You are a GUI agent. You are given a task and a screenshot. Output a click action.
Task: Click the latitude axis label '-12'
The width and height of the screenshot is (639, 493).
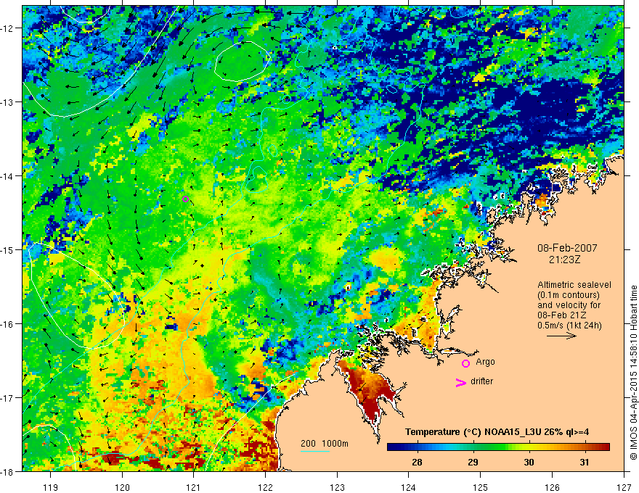[x=8, y=28]
